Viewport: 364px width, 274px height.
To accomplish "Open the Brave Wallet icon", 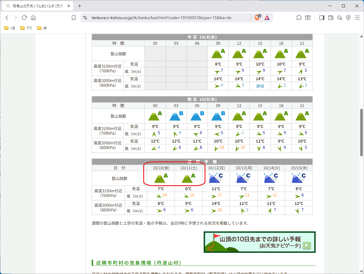I will pos(331,18).
